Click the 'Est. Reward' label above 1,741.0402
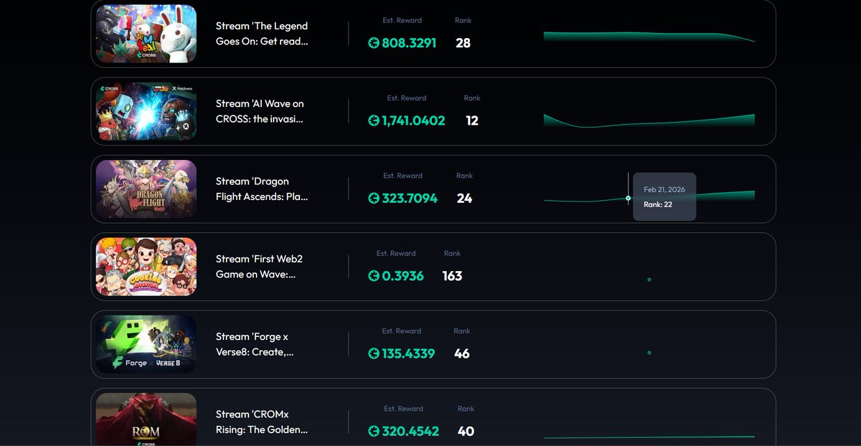The height and width of the screenshot is (446, 861). pos(407,98)
